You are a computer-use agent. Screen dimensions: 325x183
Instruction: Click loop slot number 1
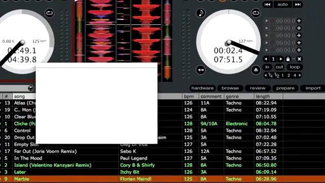point(273,59)
